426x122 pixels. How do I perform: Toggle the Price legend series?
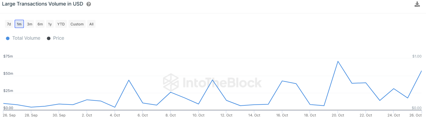59,38
